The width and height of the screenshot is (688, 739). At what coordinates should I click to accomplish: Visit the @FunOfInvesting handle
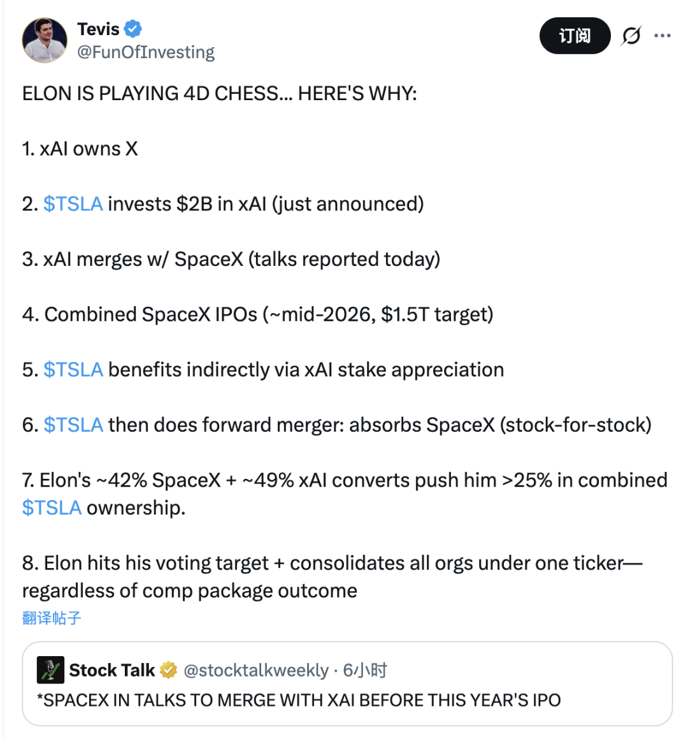pyautogui.click(x=146, y=52)
